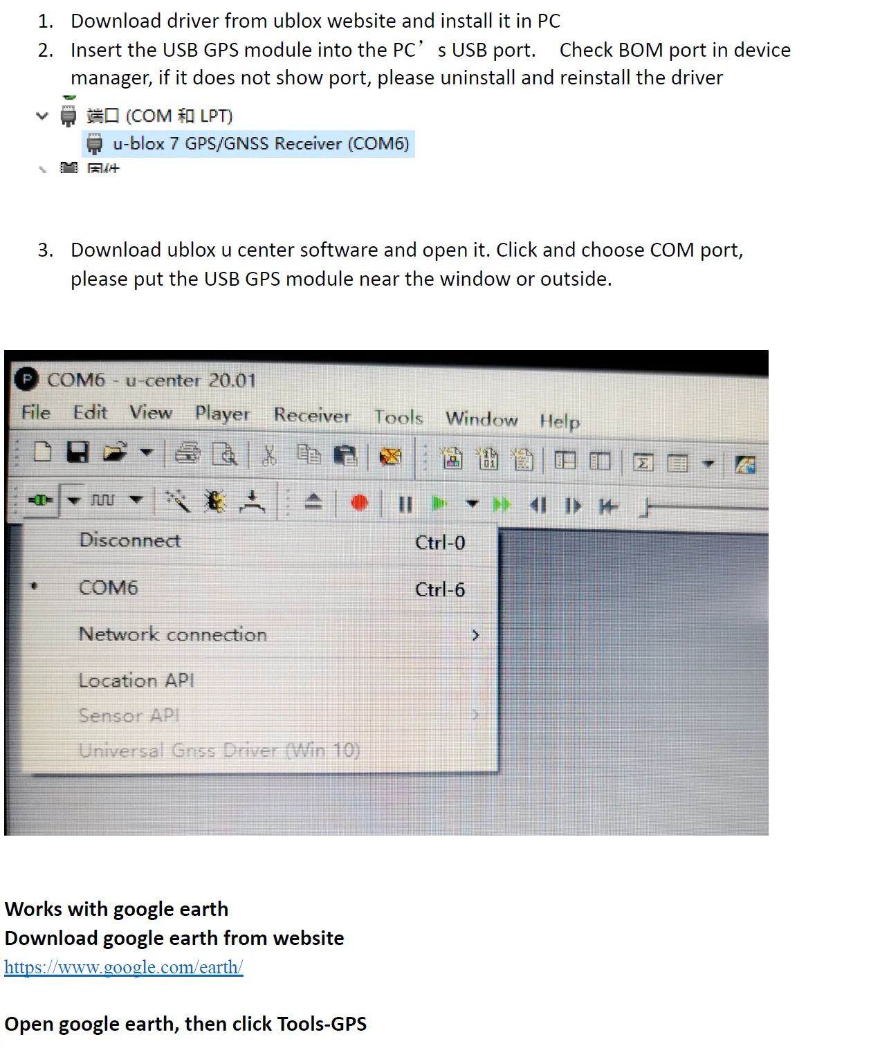
Task: Collapse the COM and LPT ports tree node
Action: [x=42, y=116]
